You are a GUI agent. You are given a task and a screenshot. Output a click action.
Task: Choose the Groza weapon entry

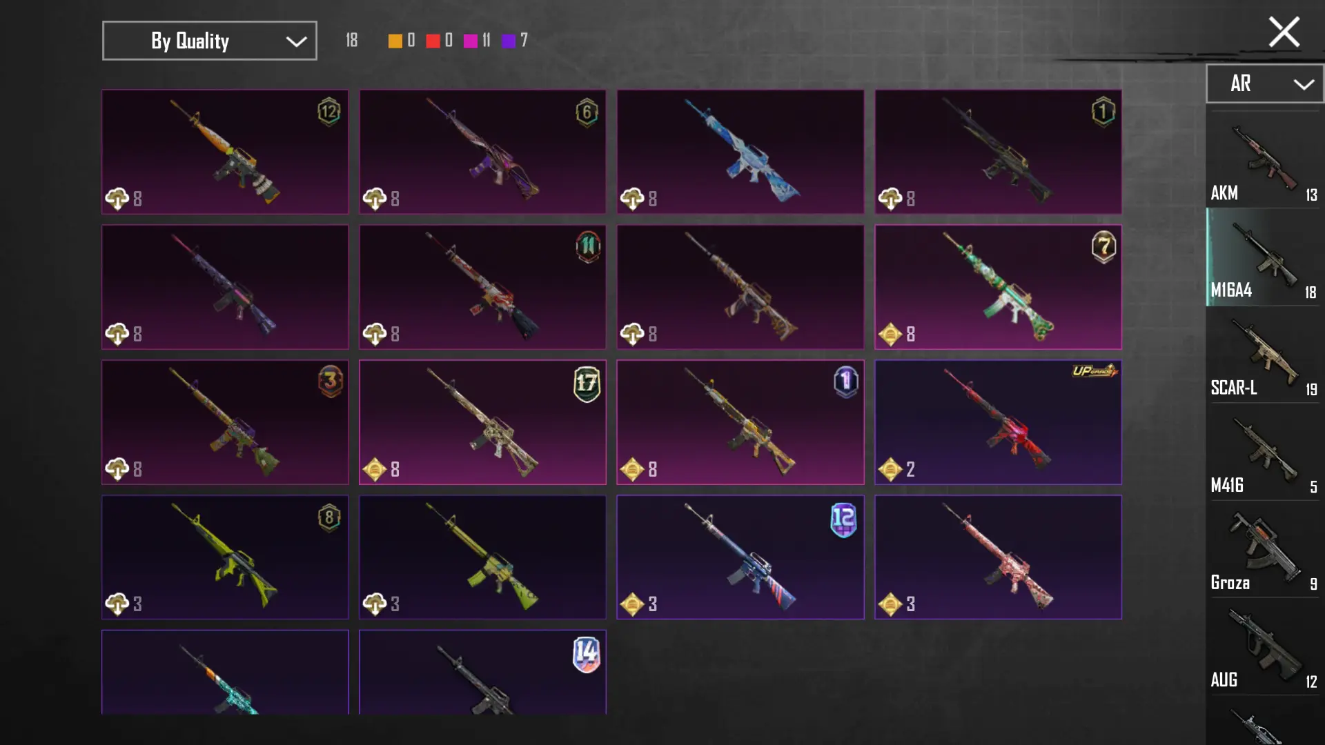1264,550
